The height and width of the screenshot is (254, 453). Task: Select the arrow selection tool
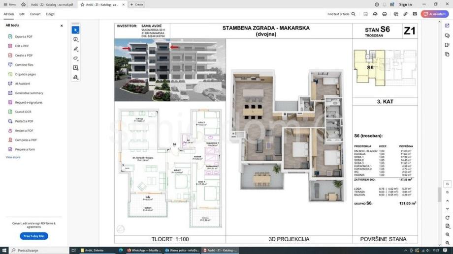(76, 30)
